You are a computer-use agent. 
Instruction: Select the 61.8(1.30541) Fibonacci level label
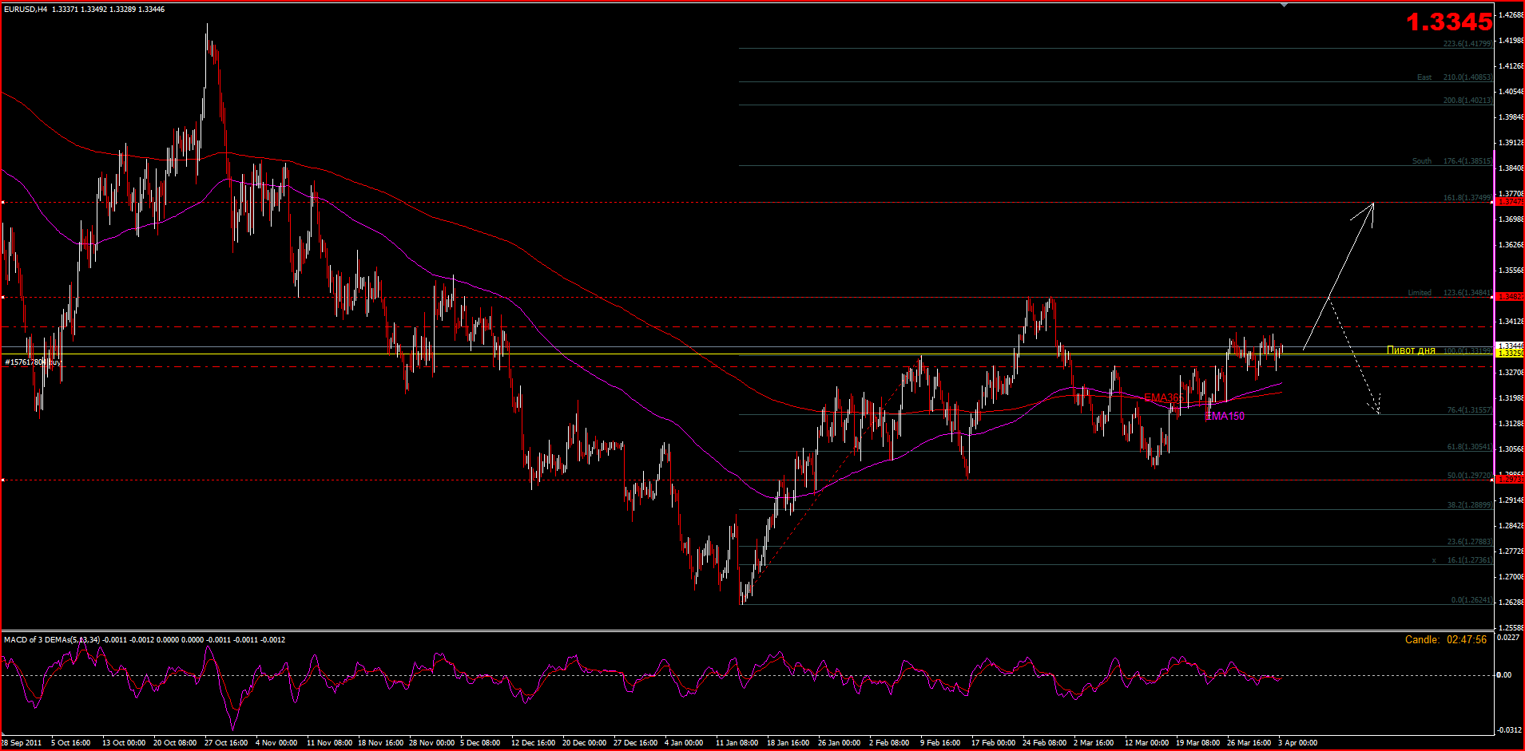[x=1470, y=448]
